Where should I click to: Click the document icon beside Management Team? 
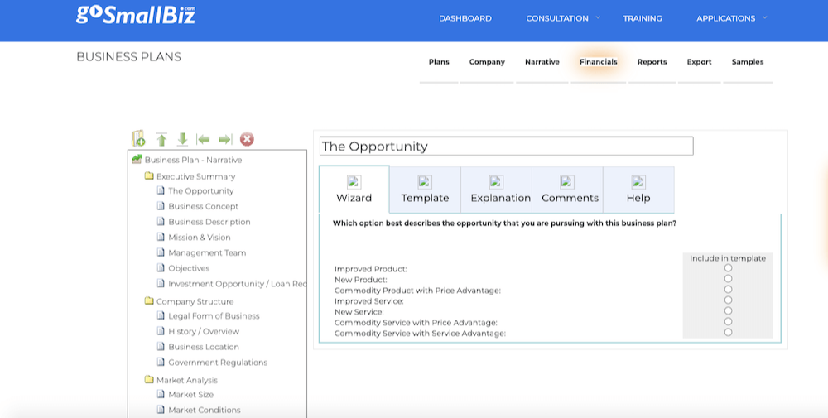161,252
